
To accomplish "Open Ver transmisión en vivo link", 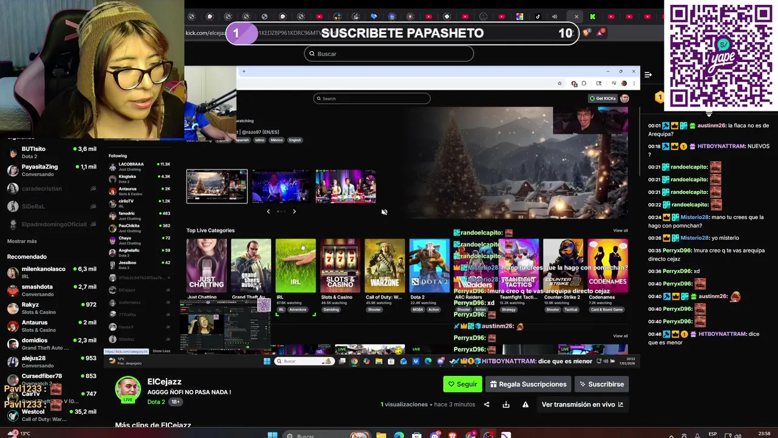I will tap(582, 405).
